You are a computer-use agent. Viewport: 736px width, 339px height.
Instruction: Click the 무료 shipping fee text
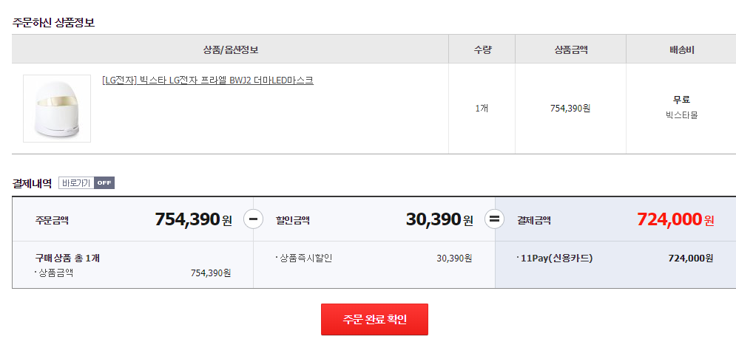pyautogui.click(x=681, y=100)
